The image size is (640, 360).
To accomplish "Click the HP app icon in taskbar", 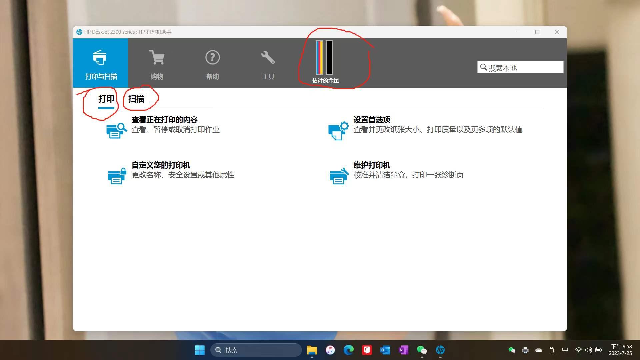I will coord(440,350).
